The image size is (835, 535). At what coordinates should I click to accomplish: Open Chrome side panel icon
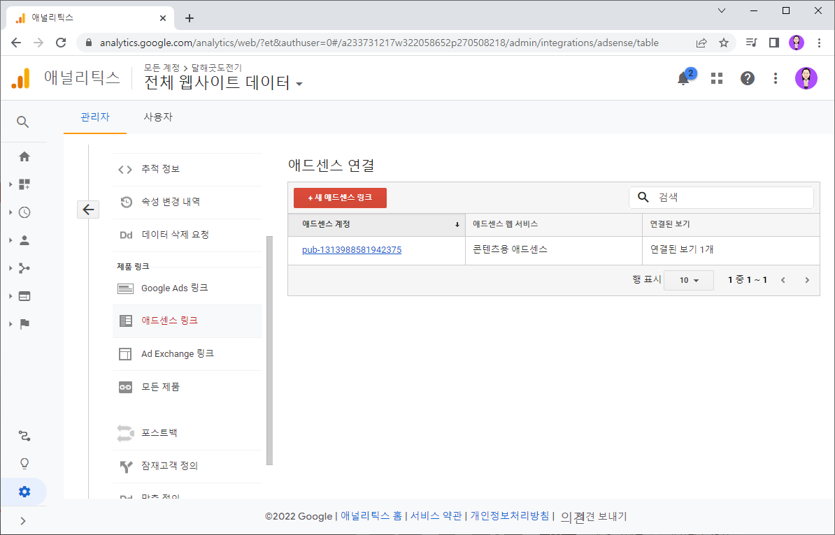pyautogui.click(x=773, y=43)
